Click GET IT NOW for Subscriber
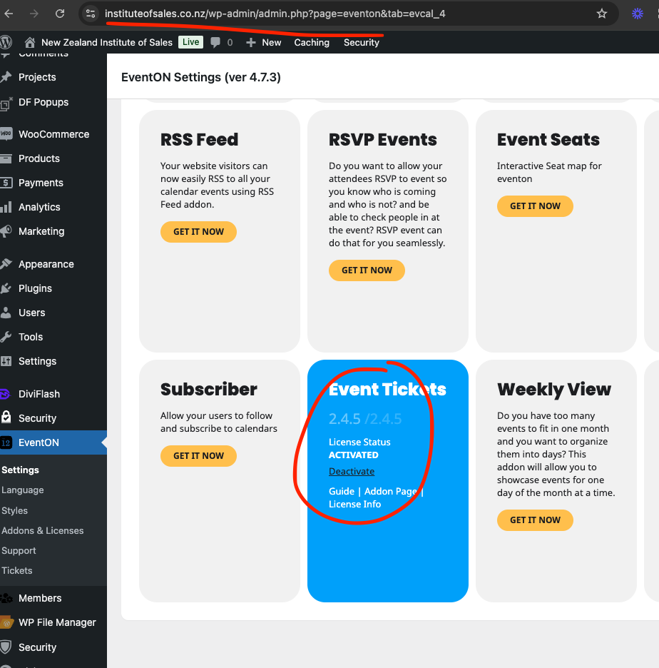 pyautogui.click(x=198, y=456)
